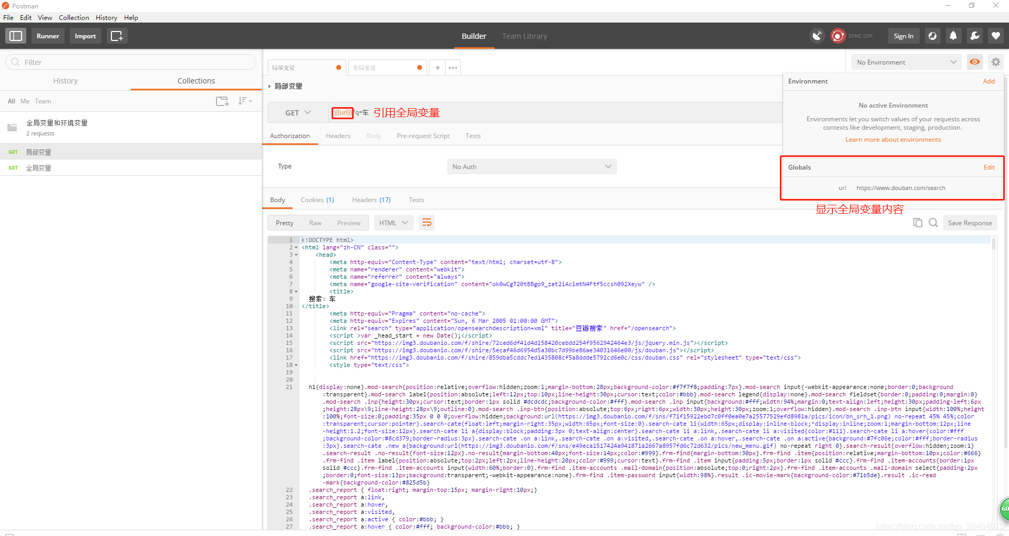Open tab options three-dots menu
The height and width of the screenshot is (536, 1009).
click(x=453, y=67)
